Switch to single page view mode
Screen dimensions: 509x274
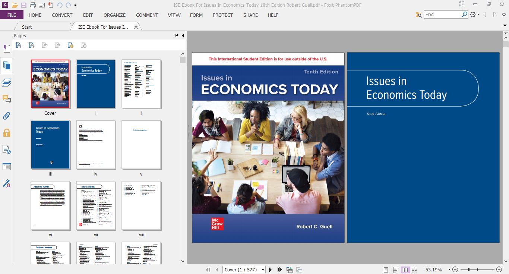point(386,270)
